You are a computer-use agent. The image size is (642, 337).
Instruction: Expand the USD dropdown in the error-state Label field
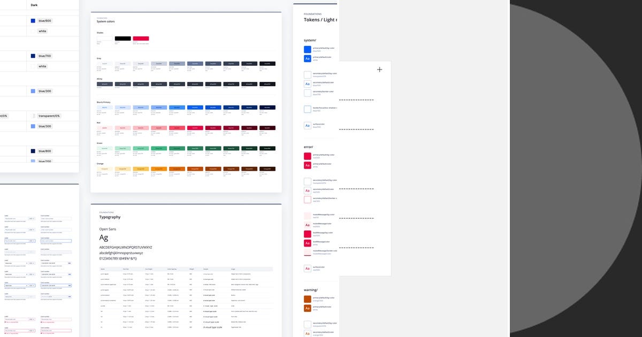[31, 318]
